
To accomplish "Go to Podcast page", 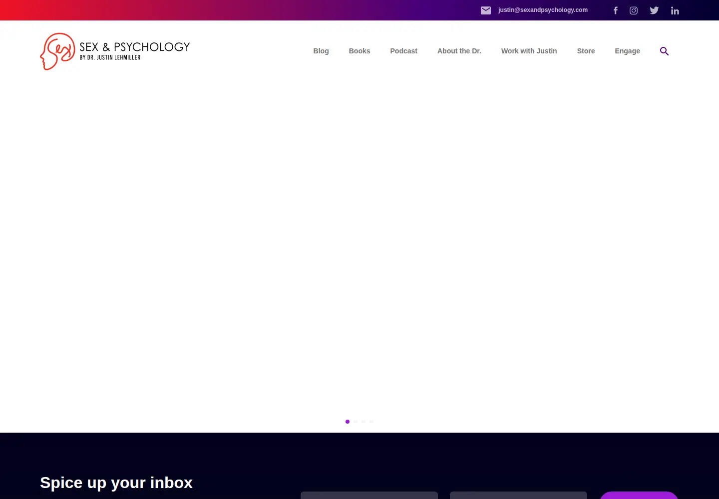I will 403,51.
